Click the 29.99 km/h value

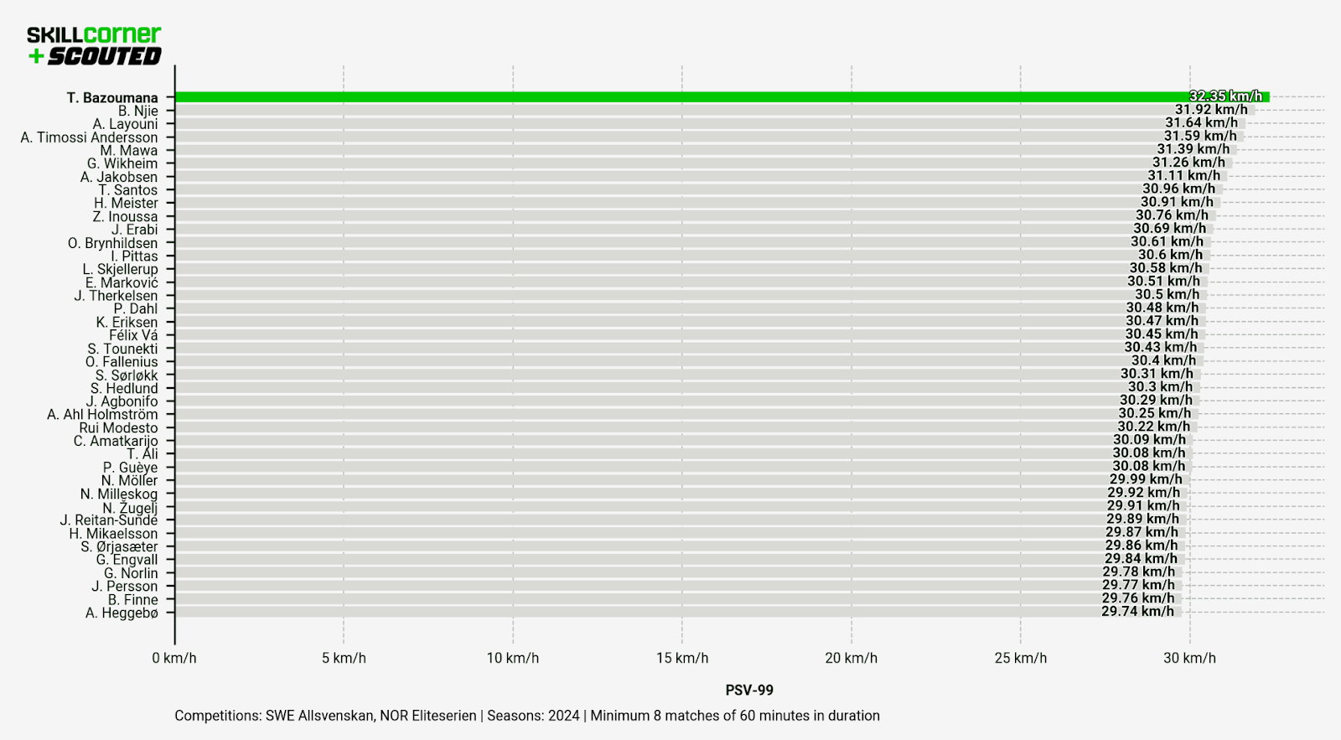point(1147,479)
